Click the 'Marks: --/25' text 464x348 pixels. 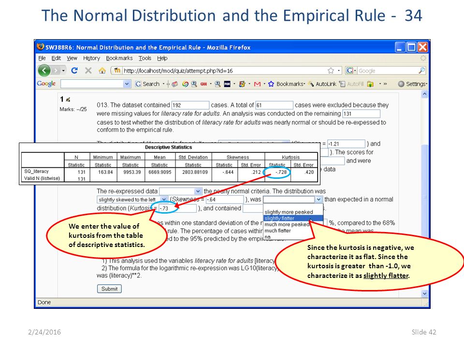coord(73,109)
